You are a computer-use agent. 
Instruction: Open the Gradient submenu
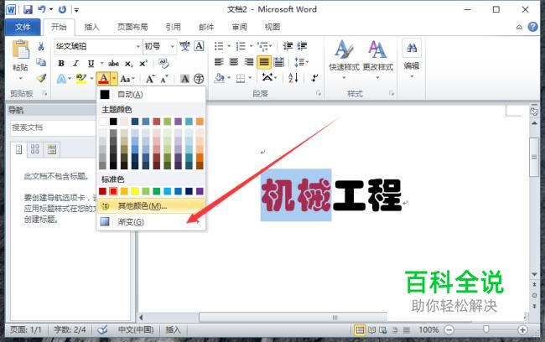click(151, 222)
